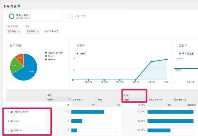
Task: Open the 전체 목표 conversion dropdown
Action: (x=32, y=31)
